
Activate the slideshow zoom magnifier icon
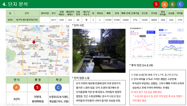coord(17,104)
